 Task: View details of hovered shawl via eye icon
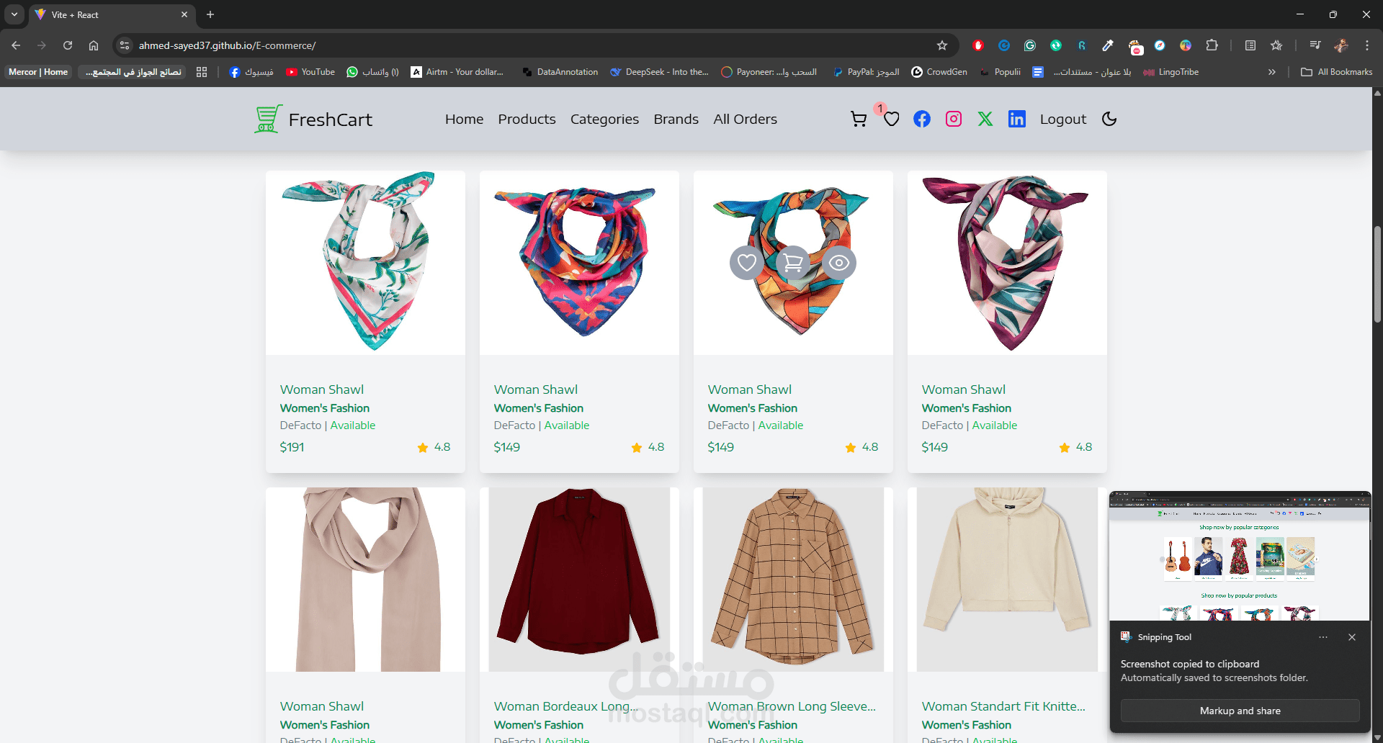pyautogui.click(x=839, y=263)
